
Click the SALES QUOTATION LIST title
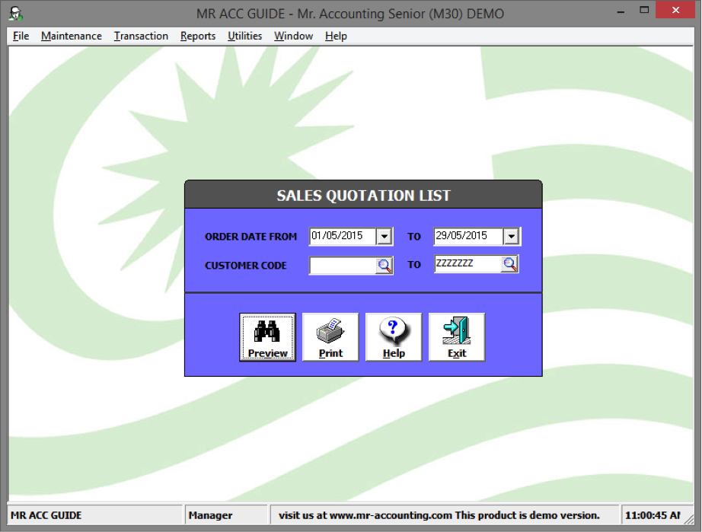[x=363, y=196]
